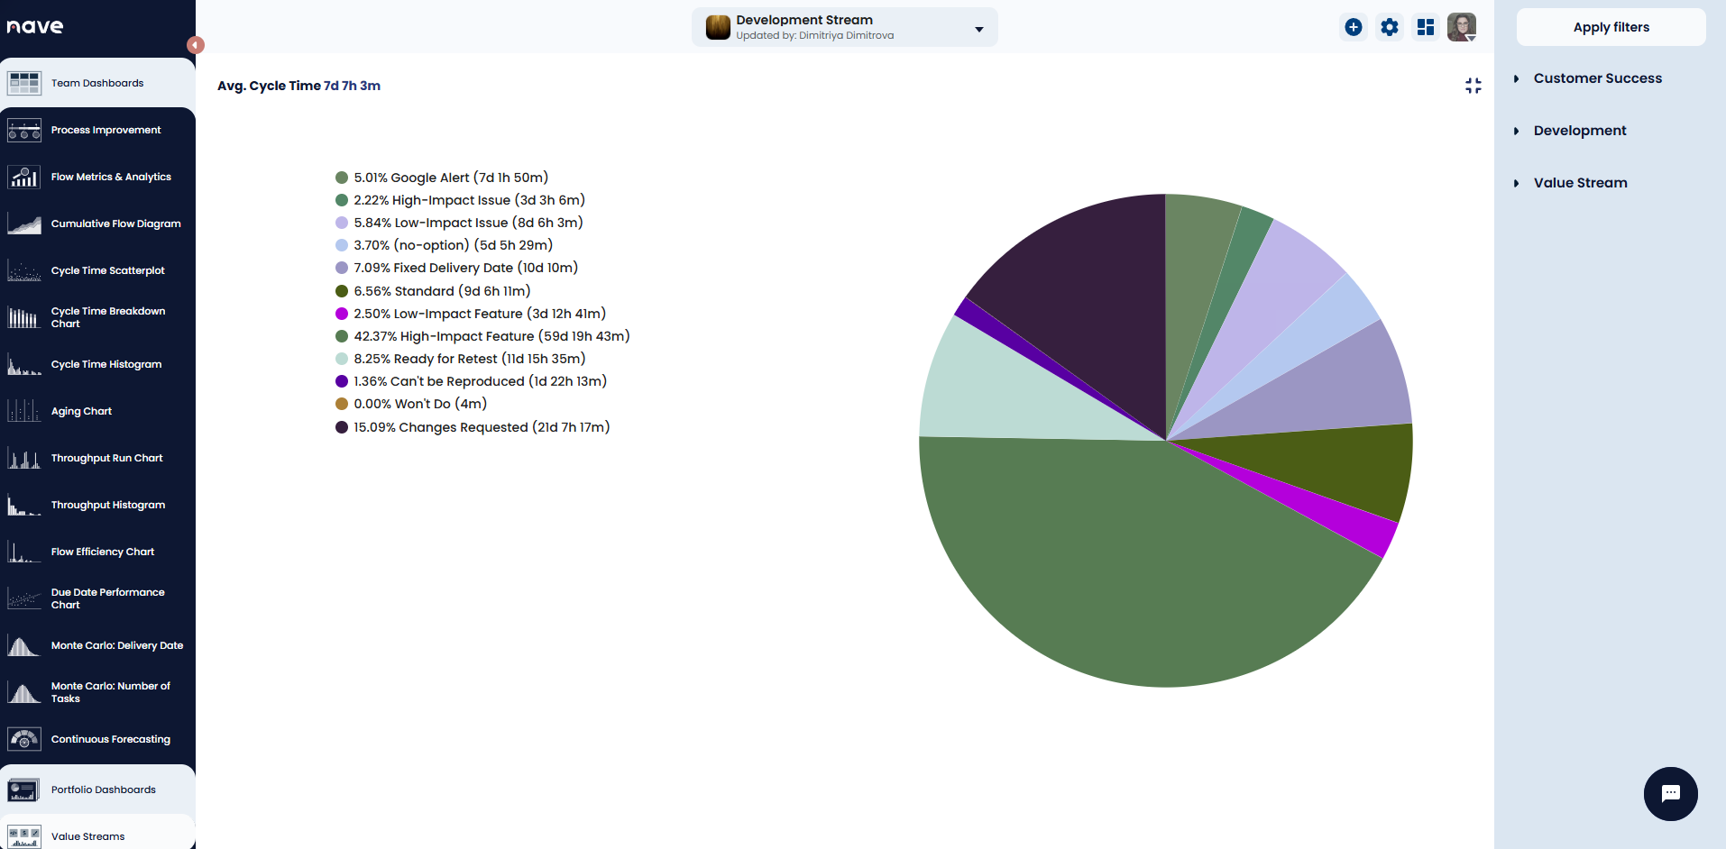Image resolution: width=1726 pixels, height=849 pixels.
Task: Open the settings gear icon
Action: [1389, 27]
